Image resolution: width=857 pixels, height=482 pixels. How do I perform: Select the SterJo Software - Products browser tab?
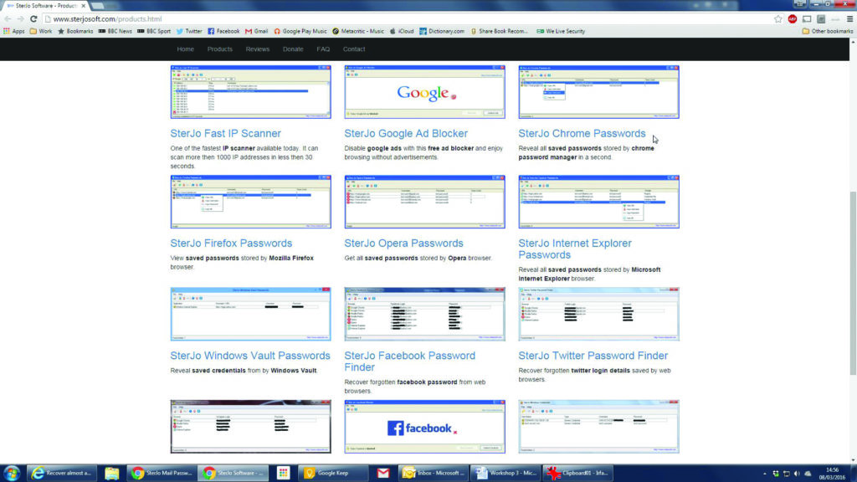(39, 4)
